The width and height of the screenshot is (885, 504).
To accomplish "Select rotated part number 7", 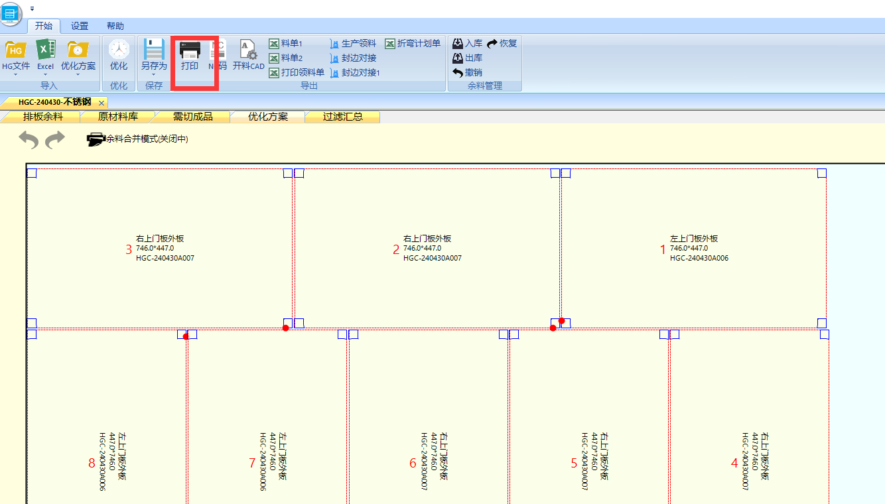I will click(267, 417).
